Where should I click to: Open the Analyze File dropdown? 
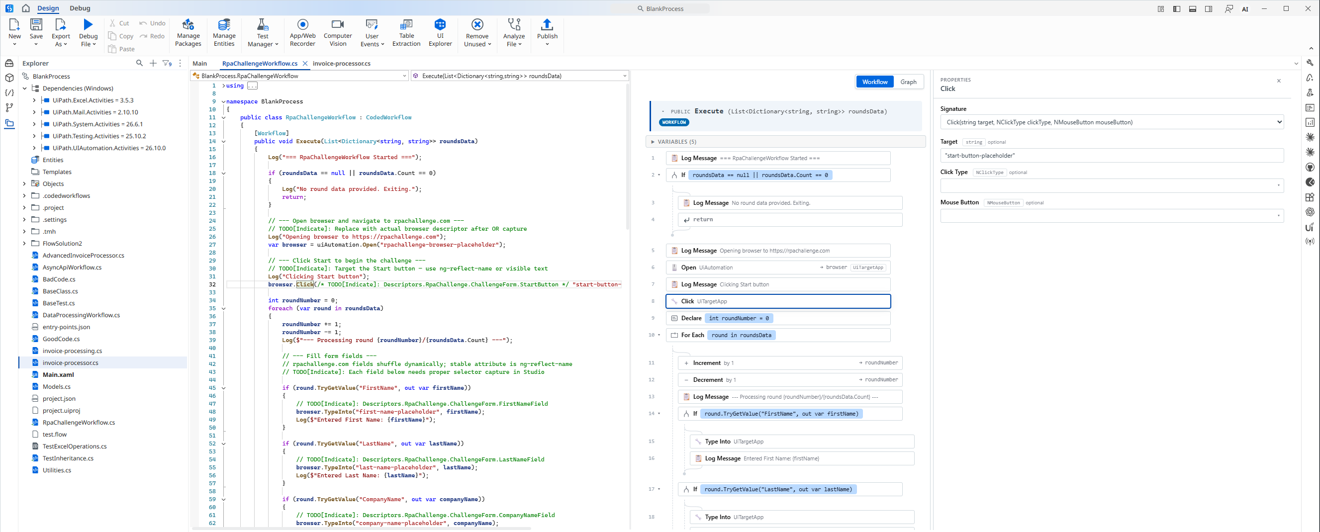tap(513, 33)
